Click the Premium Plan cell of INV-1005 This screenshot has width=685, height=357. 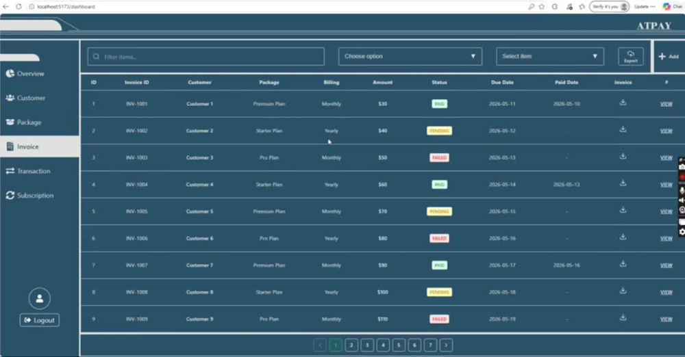269,211
